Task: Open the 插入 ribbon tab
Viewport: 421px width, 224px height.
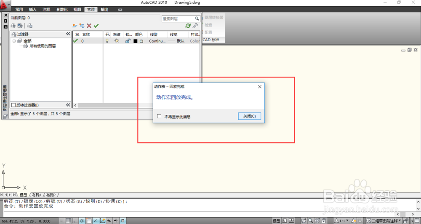Action: pos(32,9)
